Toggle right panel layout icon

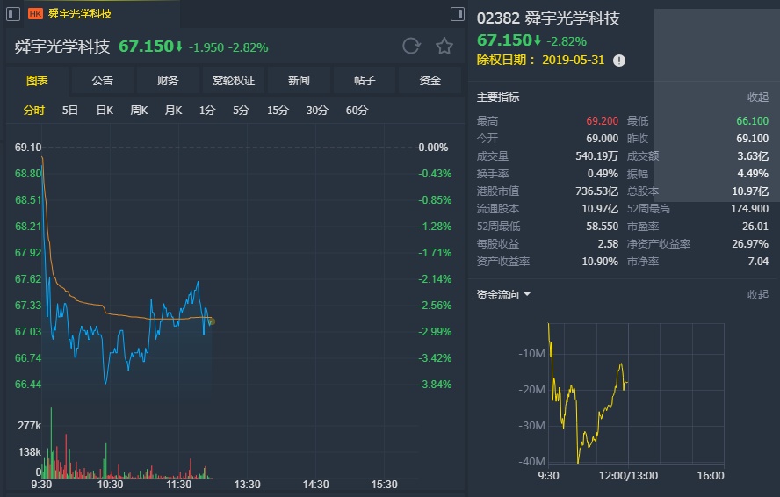(457, 13)
